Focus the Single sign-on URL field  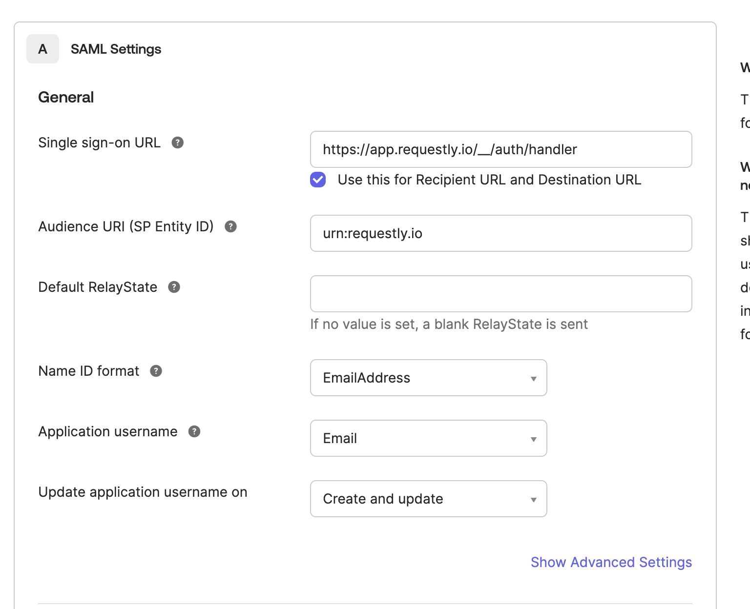(501, 149)
